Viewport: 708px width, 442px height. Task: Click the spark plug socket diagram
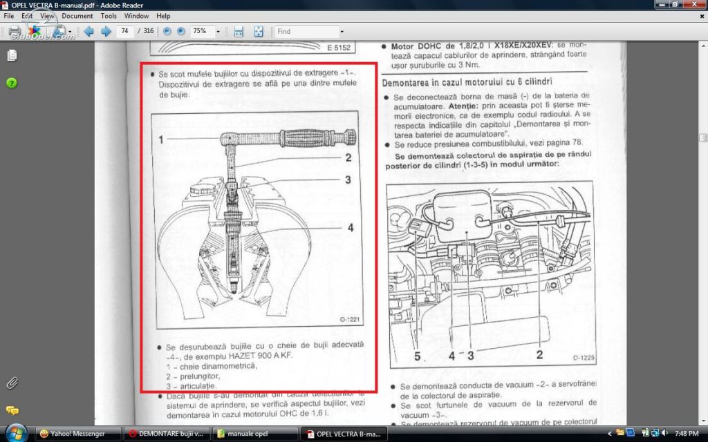tap(257, 220)
